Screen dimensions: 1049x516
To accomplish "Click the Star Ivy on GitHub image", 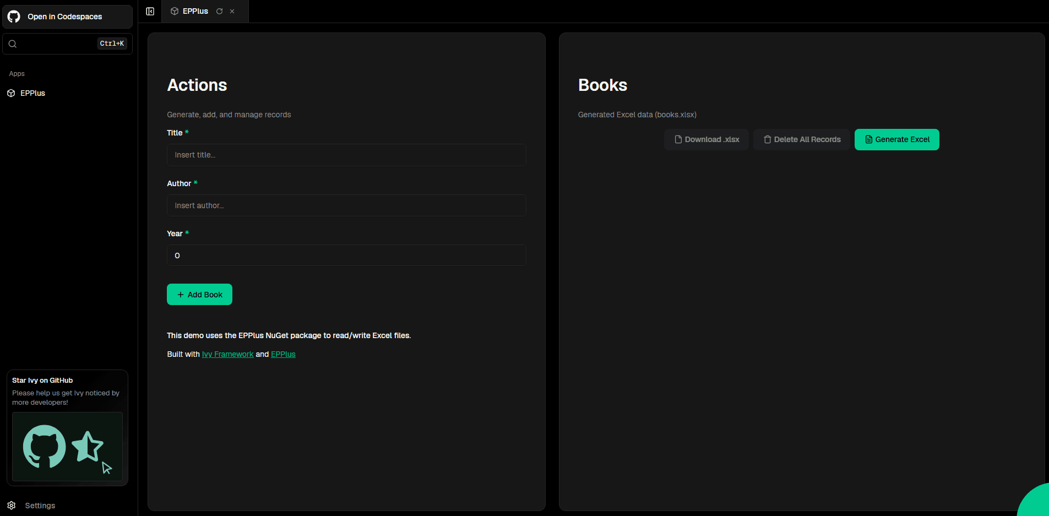I will point(67,447).
